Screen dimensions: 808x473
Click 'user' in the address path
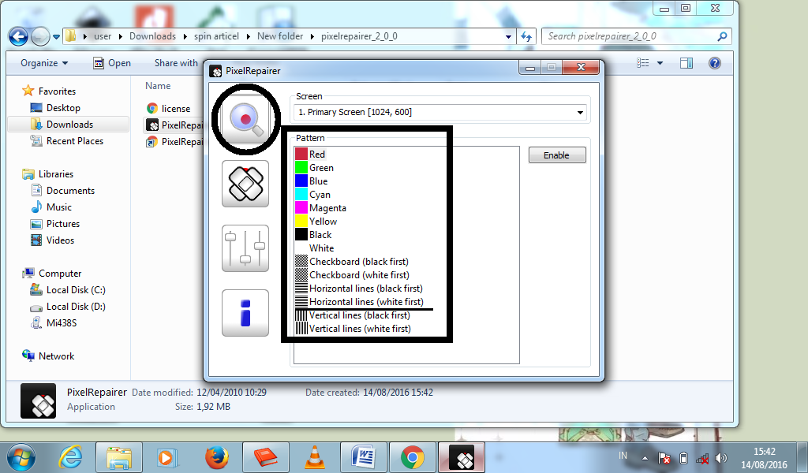(x=103, y=36)
